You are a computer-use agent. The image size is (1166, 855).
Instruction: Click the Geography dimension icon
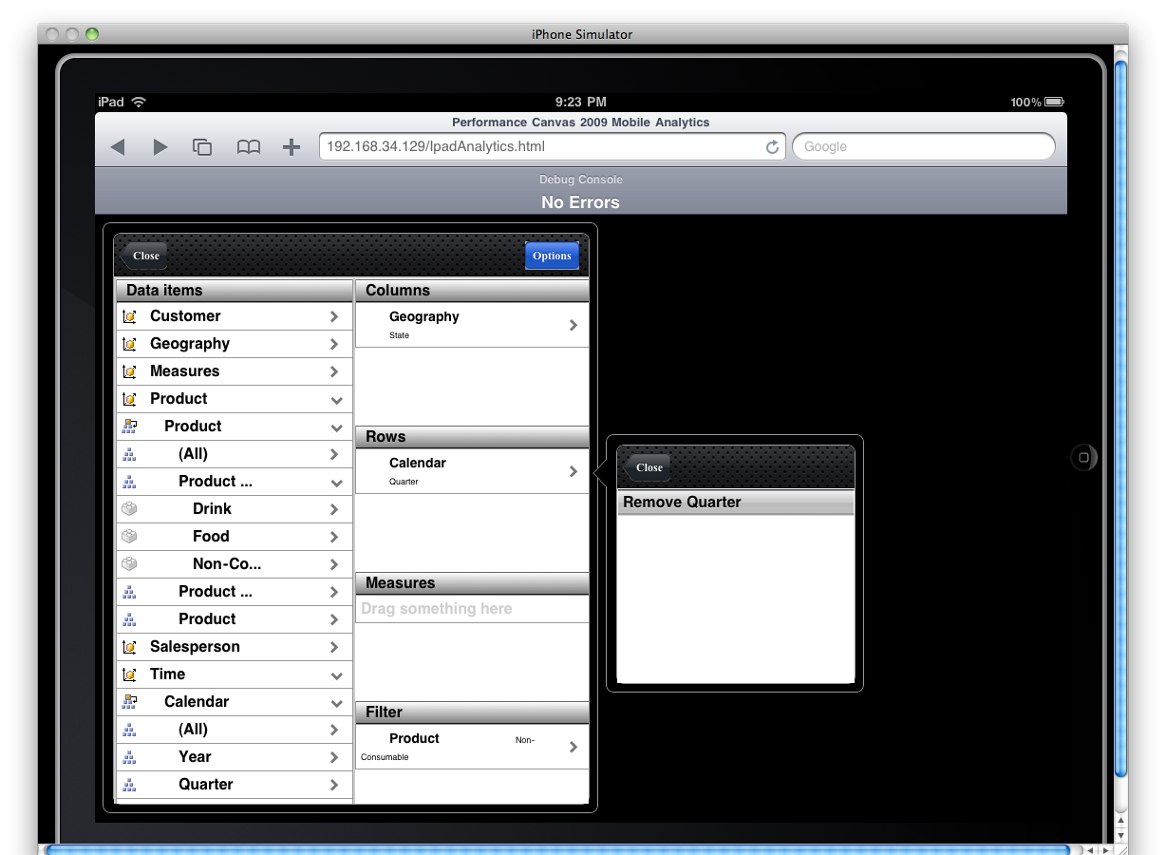129,344
